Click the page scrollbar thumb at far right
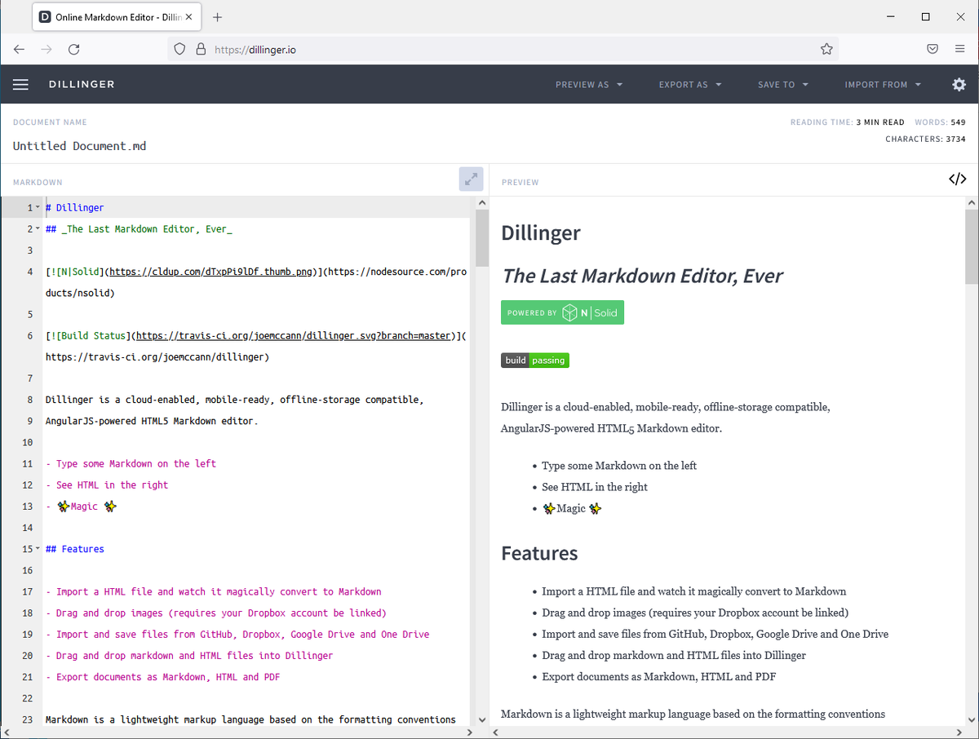This screenshot has height=739, width=979. pos(972,246)
